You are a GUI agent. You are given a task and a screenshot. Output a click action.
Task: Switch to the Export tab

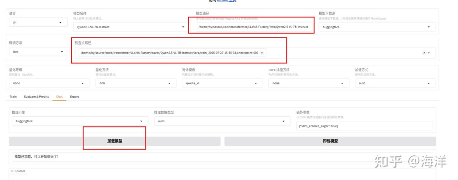click(x=75, y=97)
